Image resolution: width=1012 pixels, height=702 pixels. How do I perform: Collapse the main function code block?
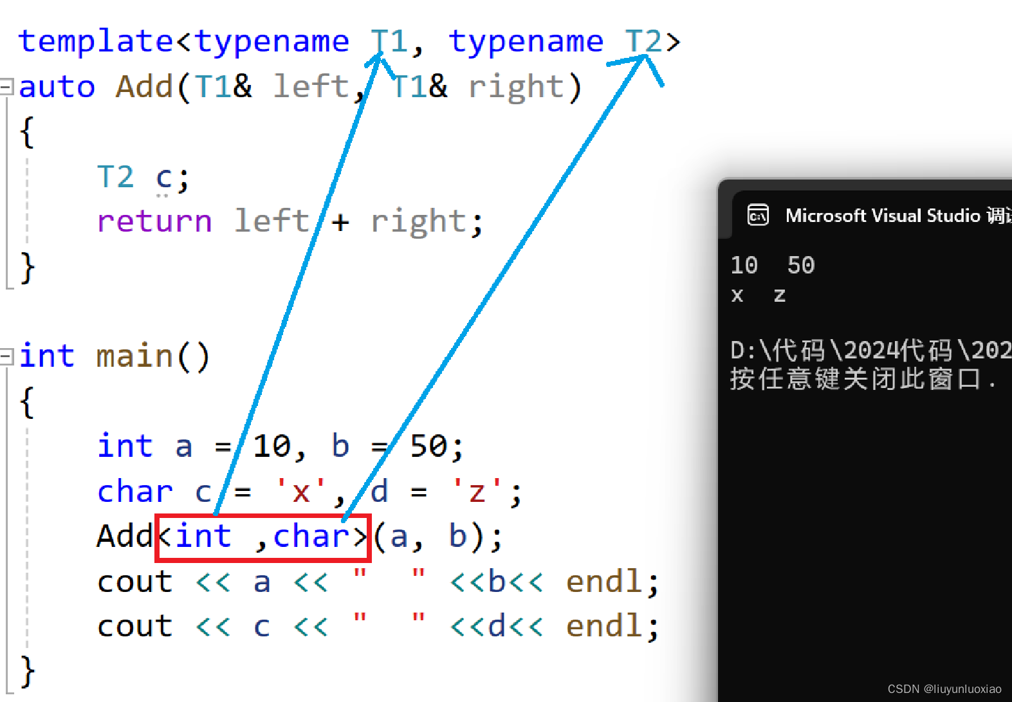point(6,356)
